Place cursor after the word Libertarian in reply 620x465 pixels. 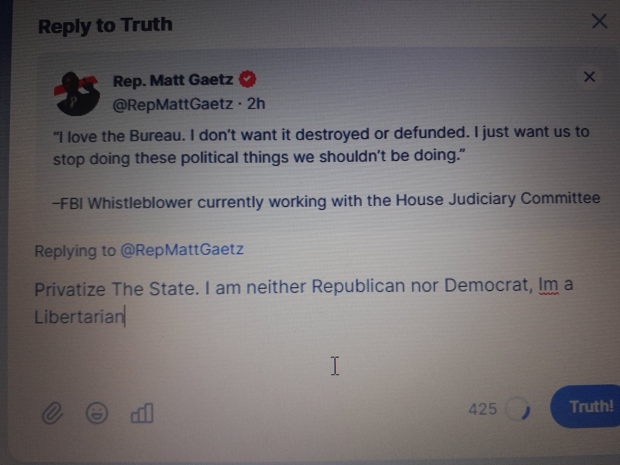click(x=125, y=317)
